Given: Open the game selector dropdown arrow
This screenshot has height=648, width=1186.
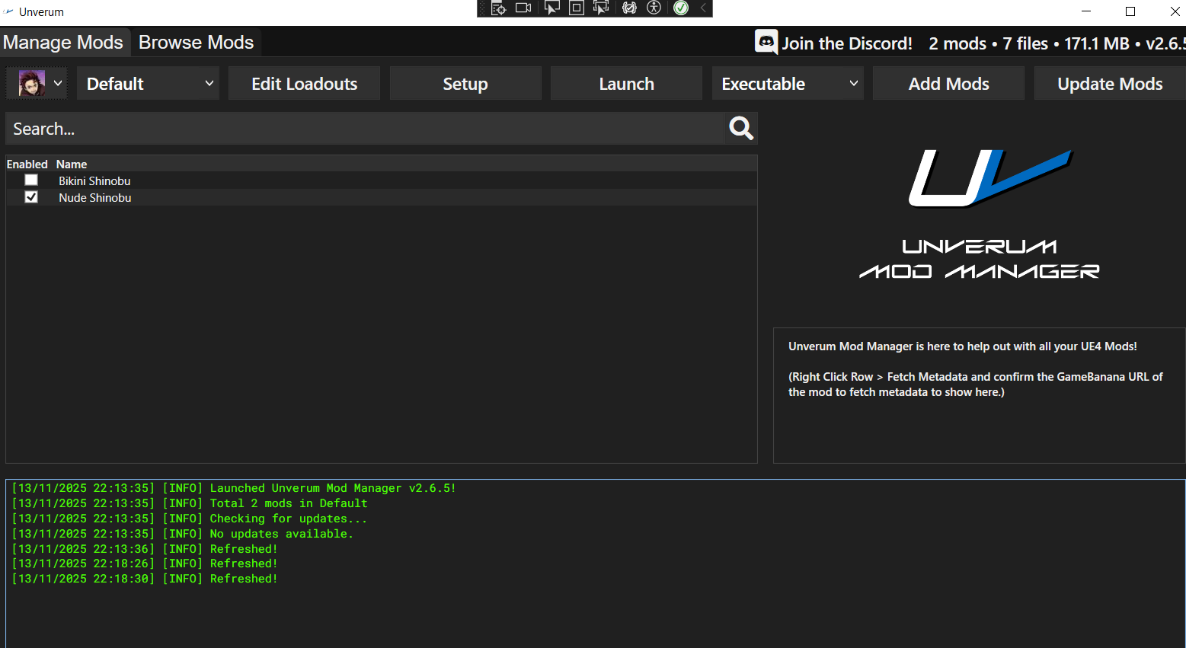Looking at the screenshot, I should [x=57, y=83].
